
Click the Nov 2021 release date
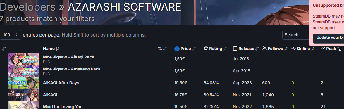242,95
